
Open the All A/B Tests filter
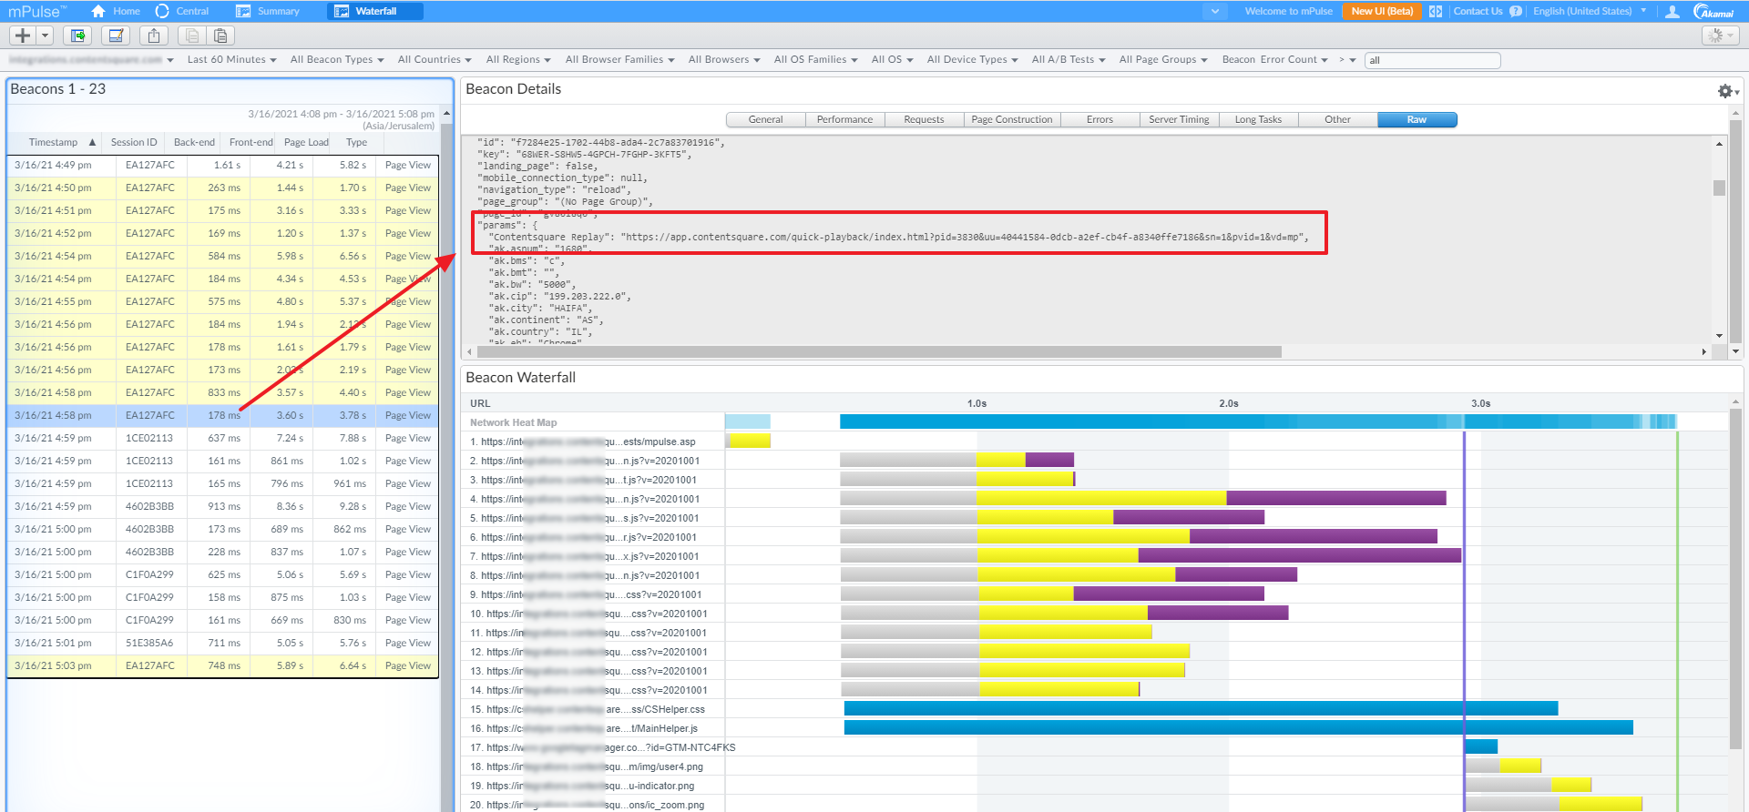(x=1068, y=59)
